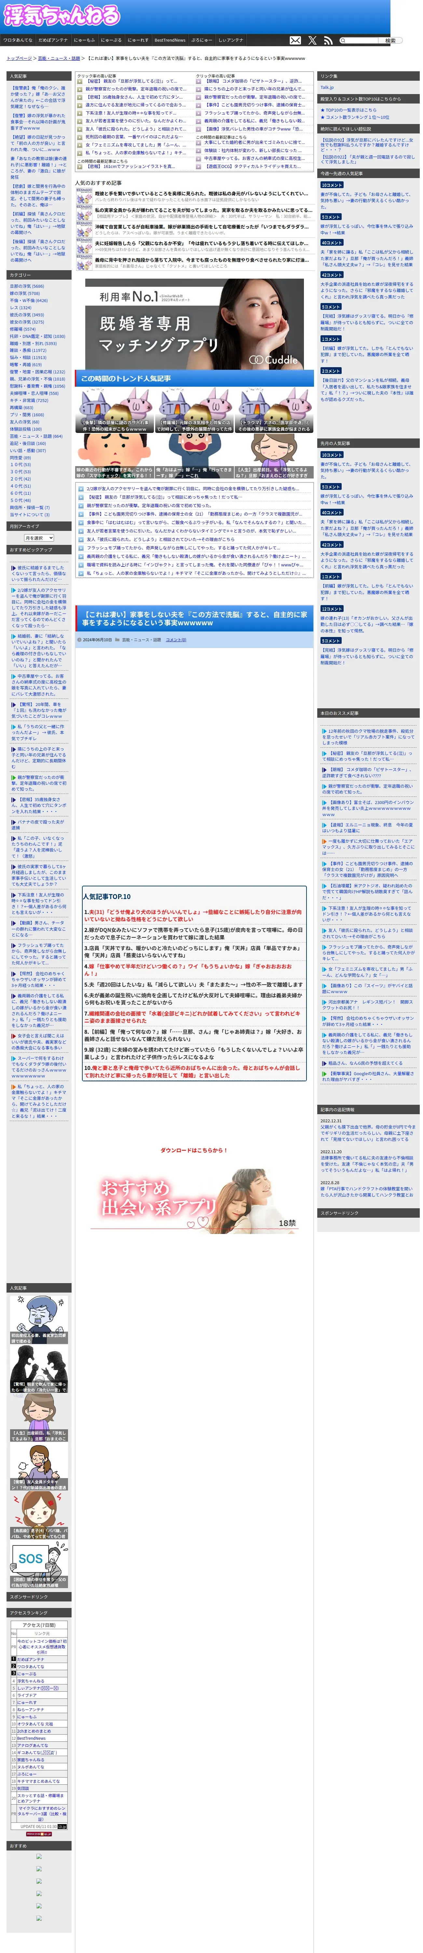Open the mail envelope icon in header

click(x=296, y=40)
